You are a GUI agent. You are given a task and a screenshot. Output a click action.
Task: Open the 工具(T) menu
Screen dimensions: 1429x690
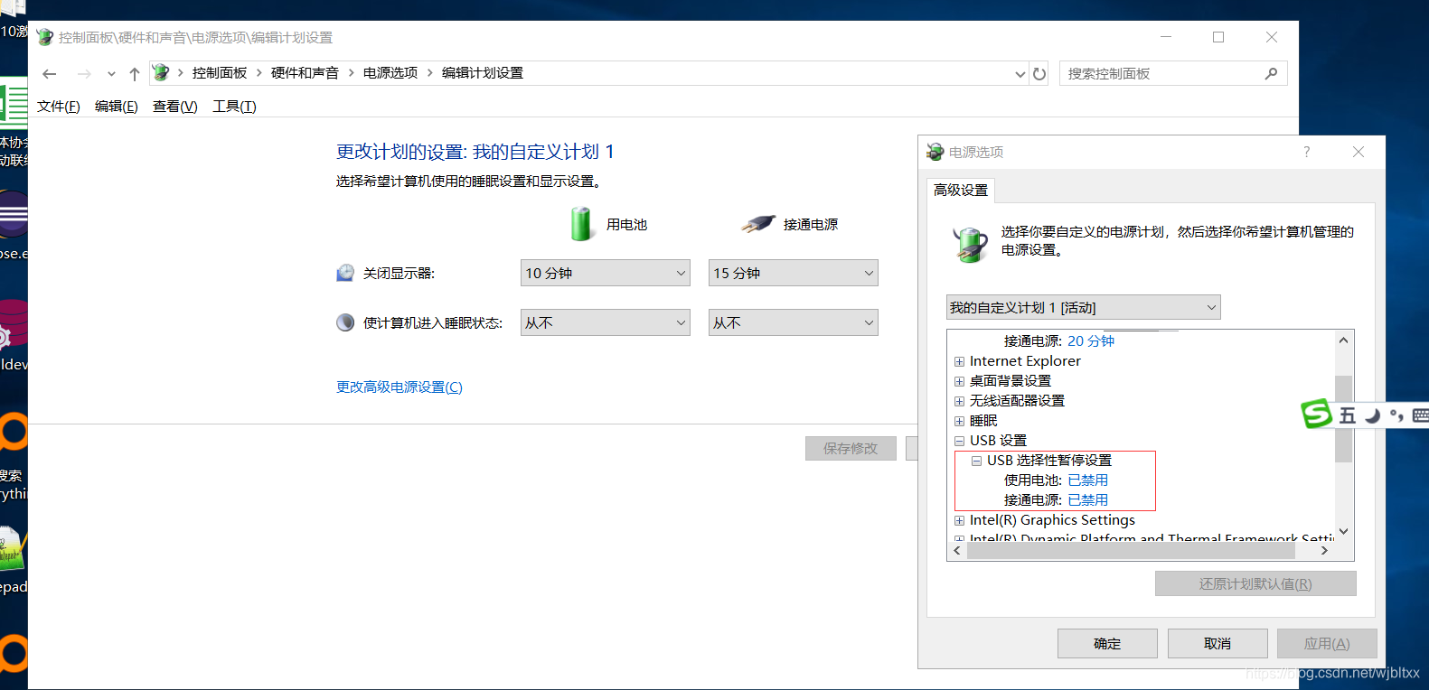[x=235, y=107]
